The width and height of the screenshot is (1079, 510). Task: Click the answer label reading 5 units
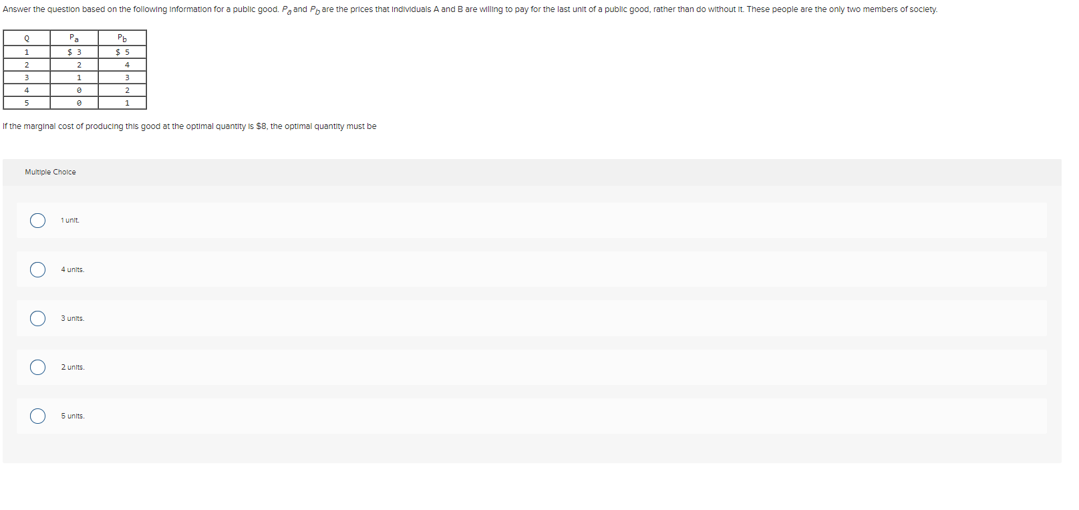(72, 416)
